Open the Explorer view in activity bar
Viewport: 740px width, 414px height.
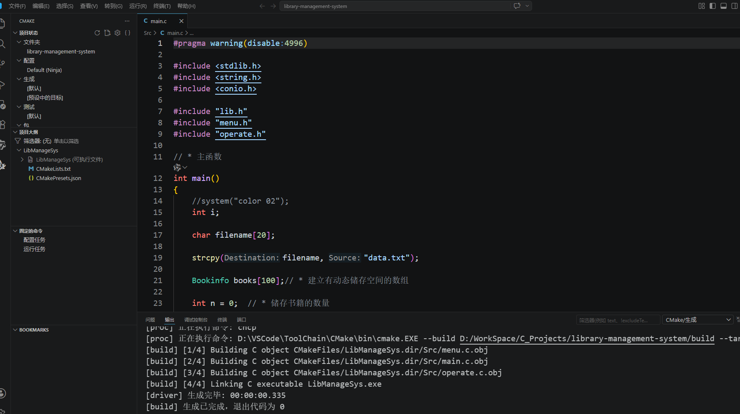3,23
